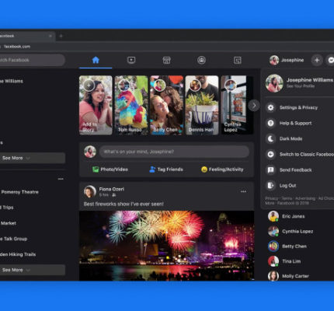Click the Help question mark icon
The width and height of the screenshot is (334, 311).
270,123
